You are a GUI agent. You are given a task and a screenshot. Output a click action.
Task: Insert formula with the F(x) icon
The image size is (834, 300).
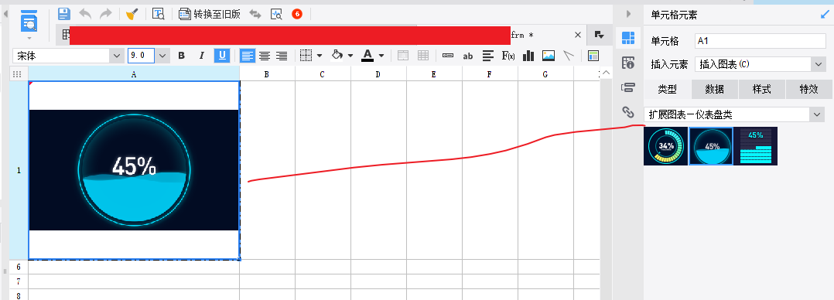tap(508, 56)
